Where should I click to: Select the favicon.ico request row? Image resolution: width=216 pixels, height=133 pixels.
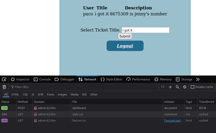[108, 121]
